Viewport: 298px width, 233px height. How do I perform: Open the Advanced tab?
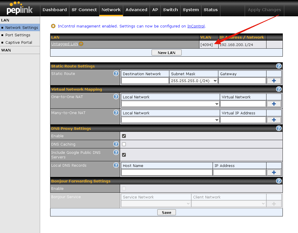(136, 10)
